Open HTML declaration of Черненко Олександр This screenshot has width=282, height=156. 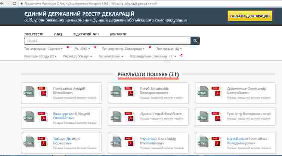[x=116, y=143]
